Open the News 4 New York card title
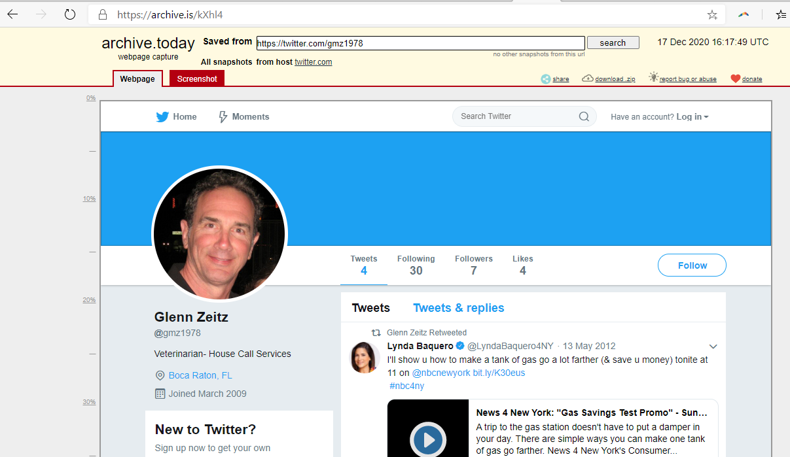 (592, 413)
